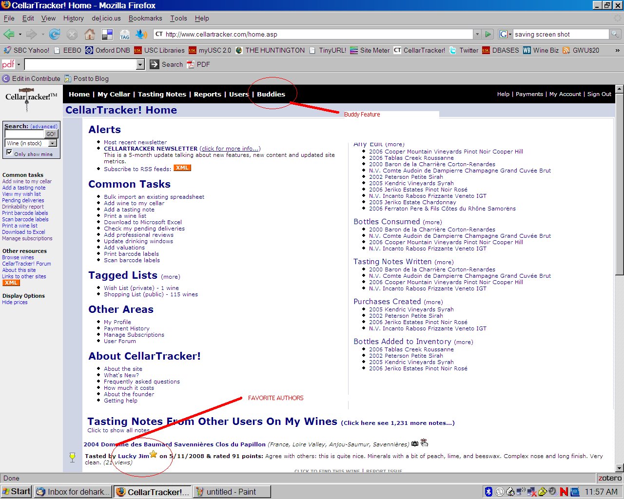The image size is (624, 499).
Task: Open Lucky Jim's user link
Action: tap(134, 456)
